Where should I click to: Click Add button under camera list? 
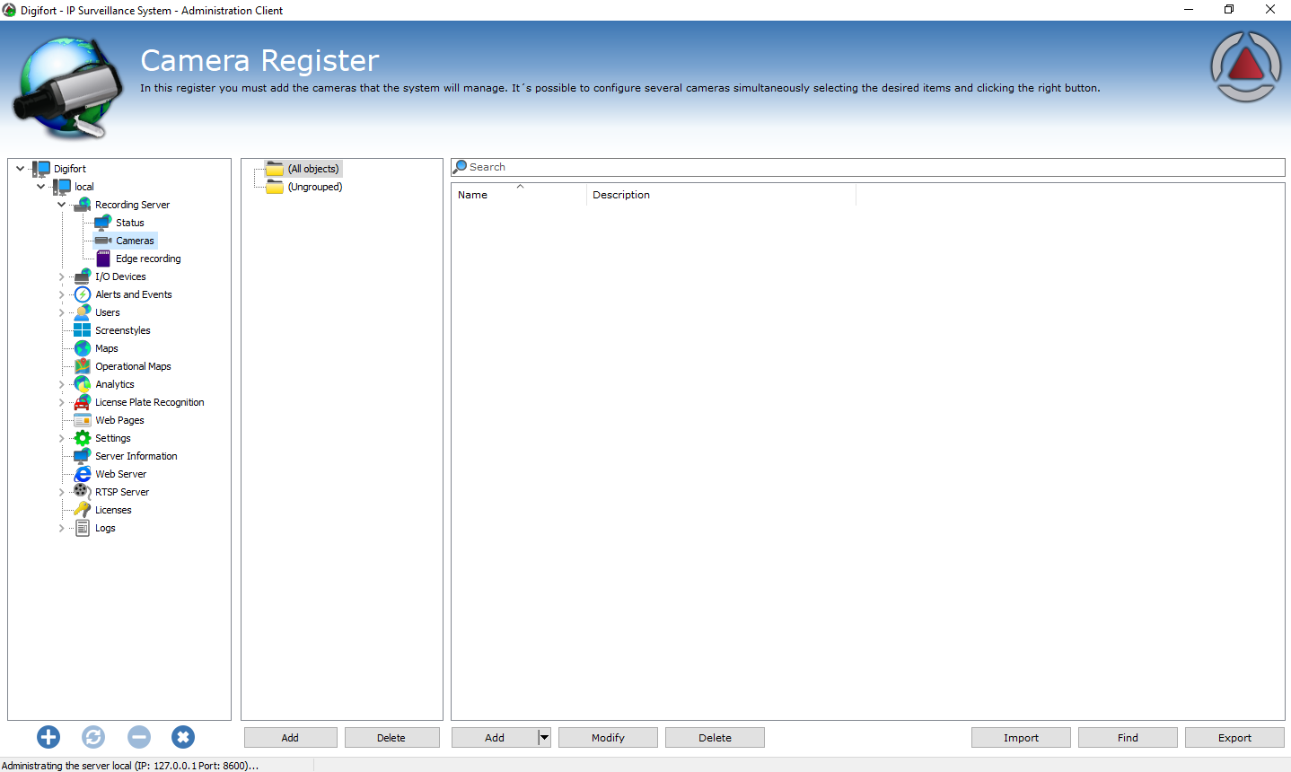click(x=495, y=737)
